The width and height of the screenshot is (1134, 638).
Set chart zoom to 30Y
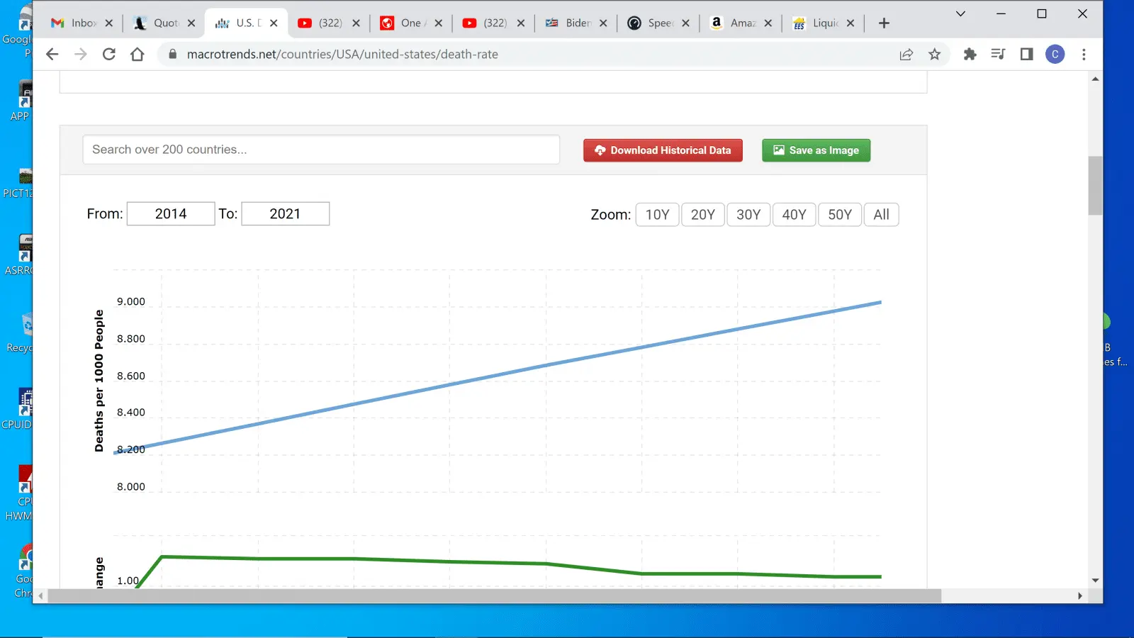[x=748, y=215]
